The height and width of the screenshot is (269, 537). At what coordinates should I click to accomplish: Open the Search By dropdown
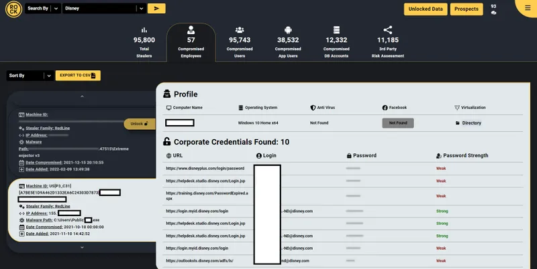(43, 9)
